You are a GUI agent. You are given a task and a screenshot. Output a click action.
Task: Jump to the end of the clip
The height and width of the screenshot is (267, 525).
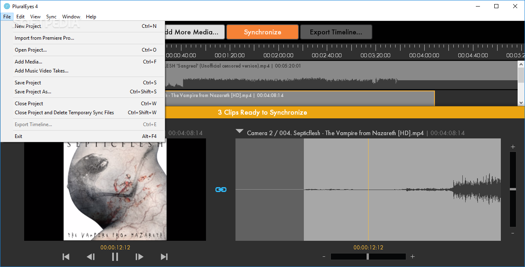pyautogui.click(x=164, y=257)
